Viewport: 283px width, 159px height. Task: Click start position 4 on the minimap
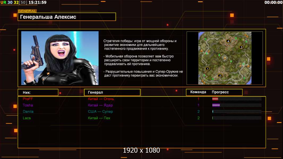point(228,41)
